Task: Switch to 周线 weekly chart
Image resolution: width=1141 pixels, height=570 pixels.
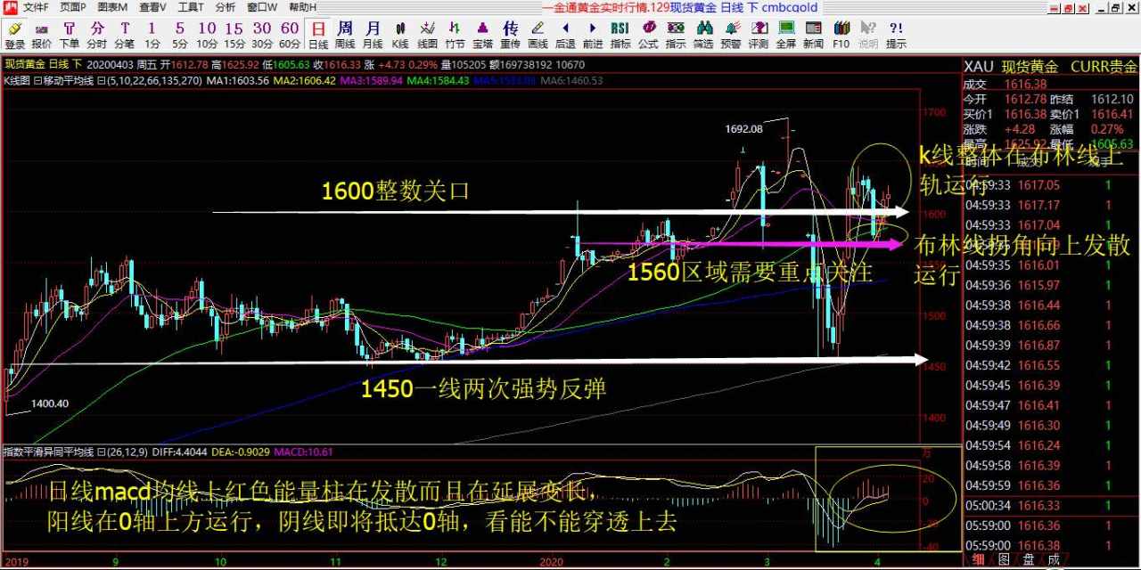Action: [345, 35]
